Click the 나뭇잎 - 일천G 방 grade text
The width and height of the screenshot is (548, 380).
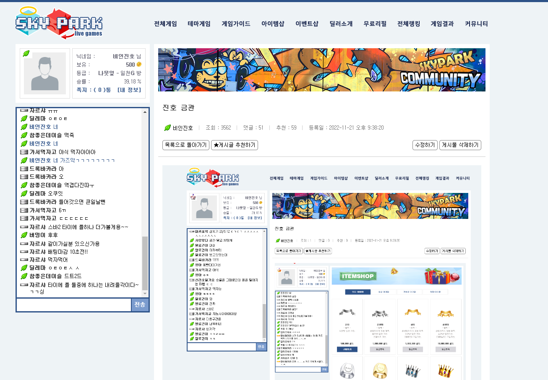(120, 73)
